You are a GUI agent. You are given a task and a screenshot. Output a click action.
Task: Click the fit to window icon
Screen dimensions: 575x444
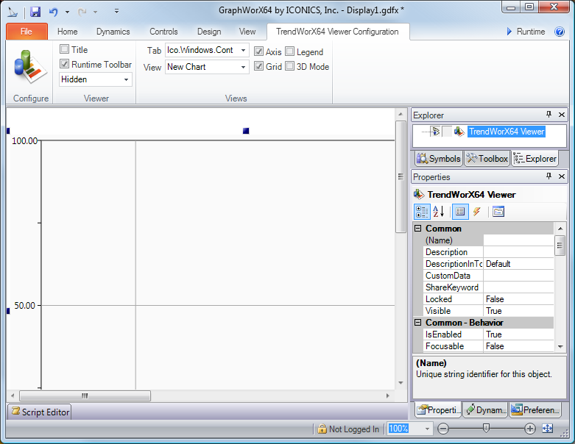548,429
